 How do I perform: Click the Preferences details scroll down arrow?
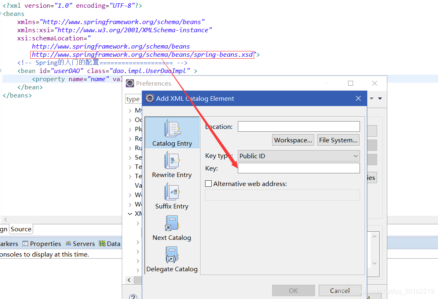375,263
